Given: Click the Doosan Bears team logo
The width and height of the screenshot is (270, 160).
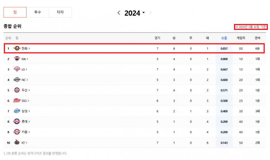Looking at the screenshot, I should click(x=17, y=90).
